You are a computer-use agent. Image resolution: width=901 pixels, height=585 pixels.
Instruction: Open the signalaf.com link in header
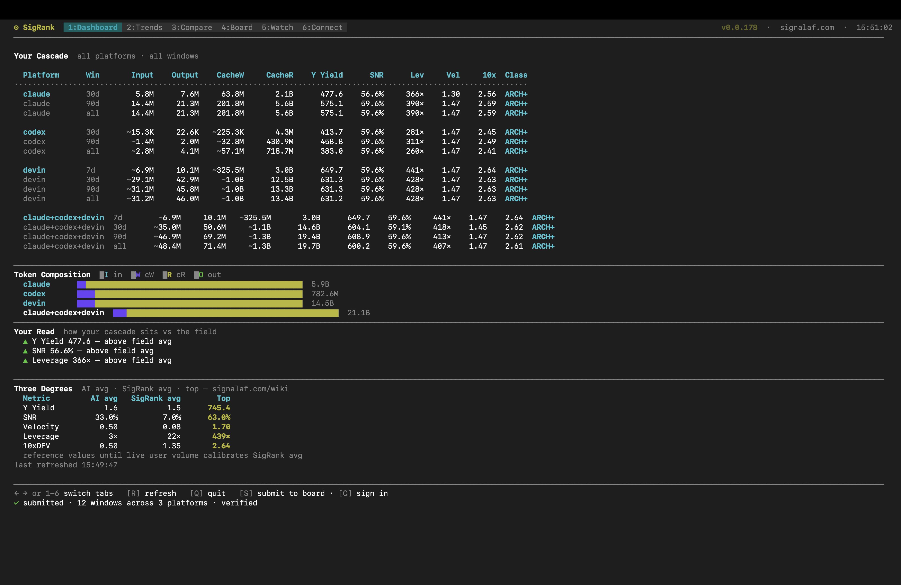point(807,28)
